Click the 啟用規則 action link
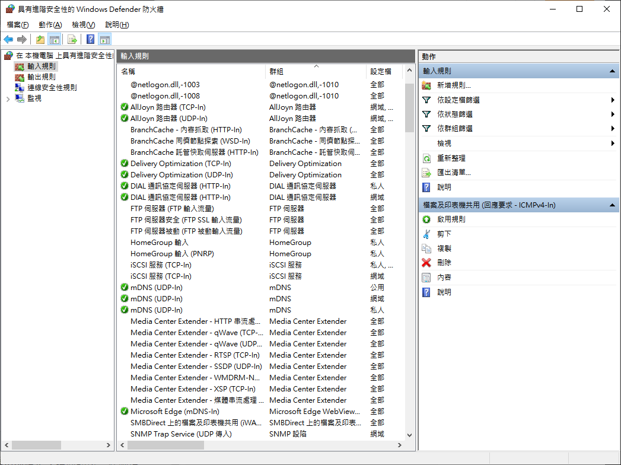The width and height of the screenshot is (621, 465). [x=451, y=219]
